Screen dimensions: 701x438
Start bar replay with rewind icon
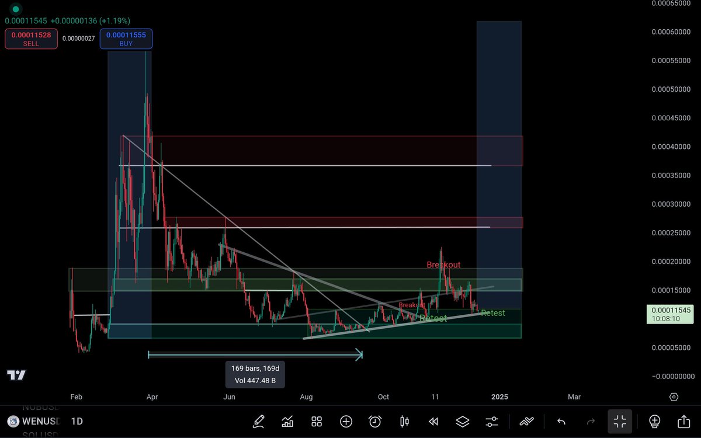point(433,421)
